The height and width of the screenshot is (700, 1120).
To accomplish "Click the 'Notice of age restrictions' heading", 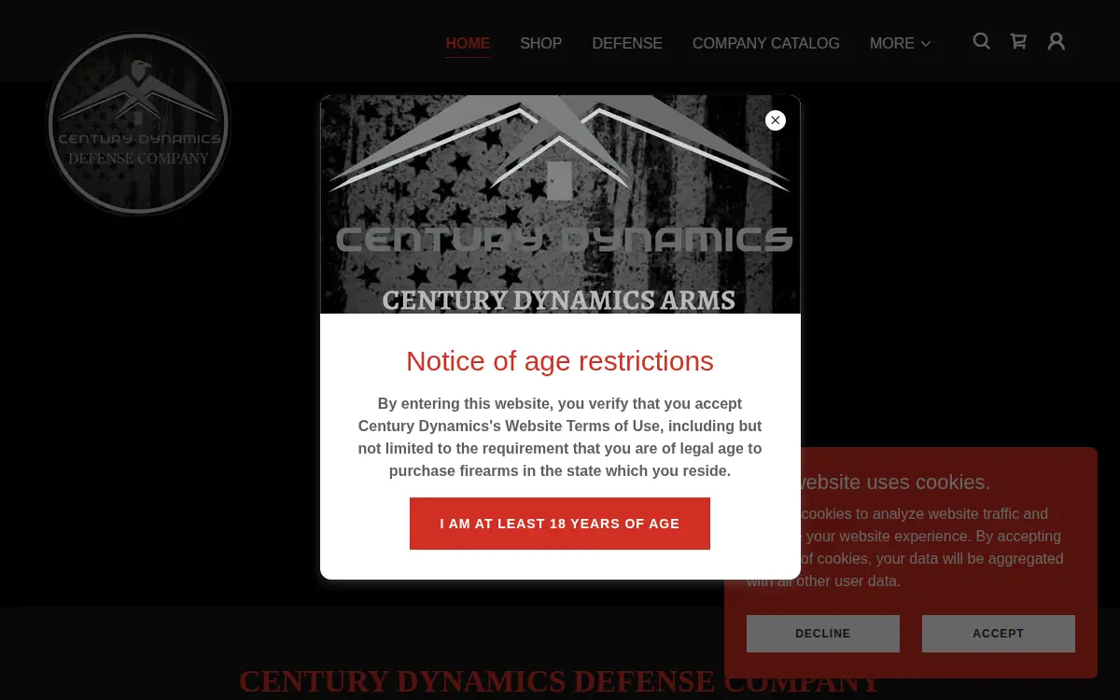I will (x=560, y=361).
